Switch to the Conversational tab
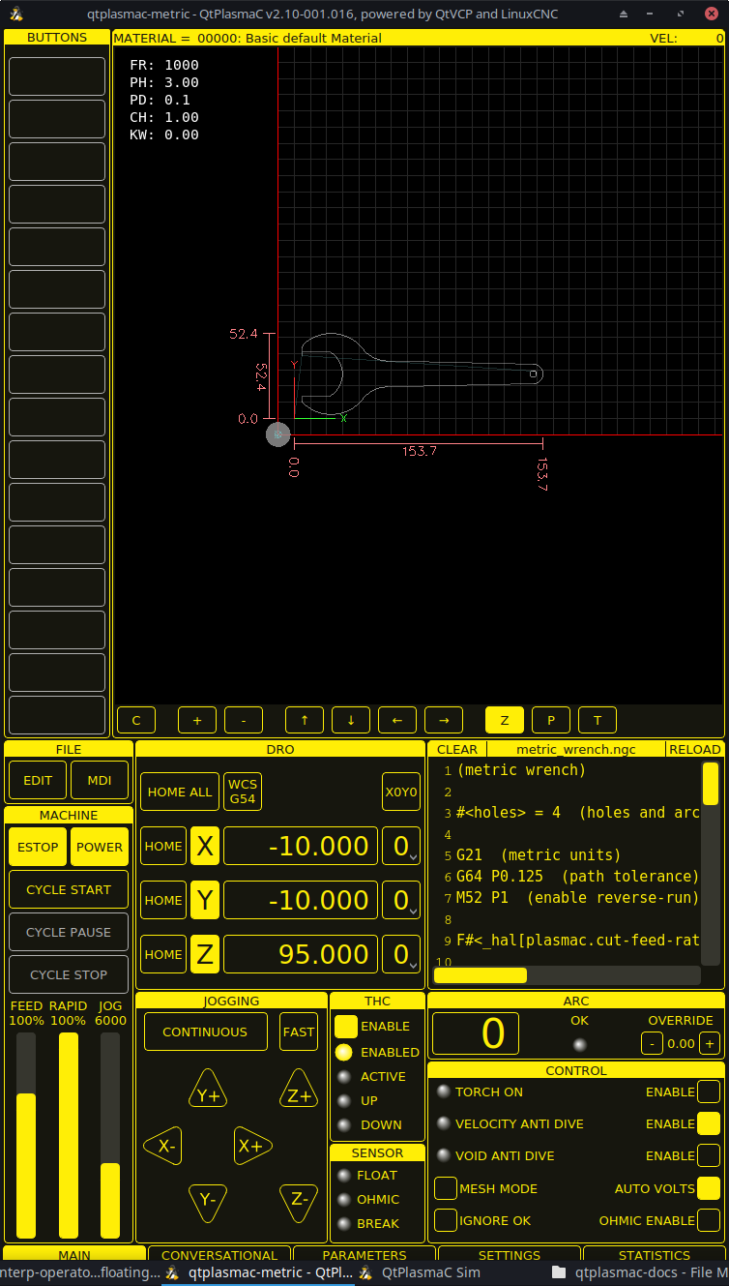This screenshot has height=1286, width=729. pyautogui.click(x=219, y=1255)
